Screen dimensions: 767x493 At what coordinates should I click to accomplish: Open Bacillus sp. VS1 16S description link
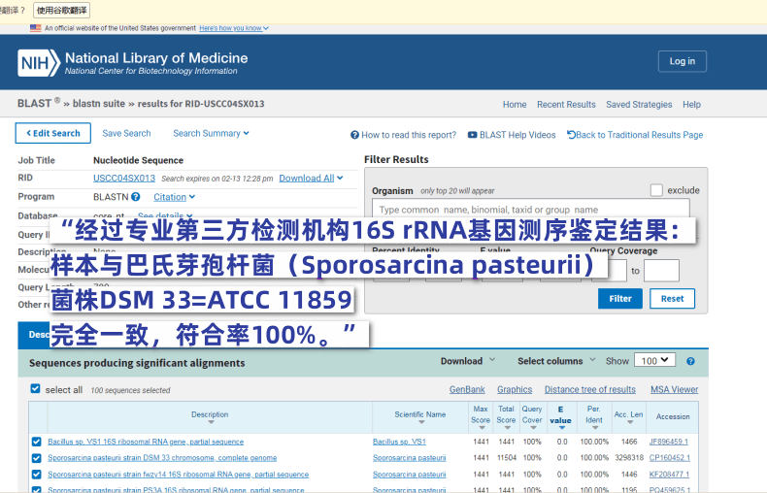click(x=146, y=442)
